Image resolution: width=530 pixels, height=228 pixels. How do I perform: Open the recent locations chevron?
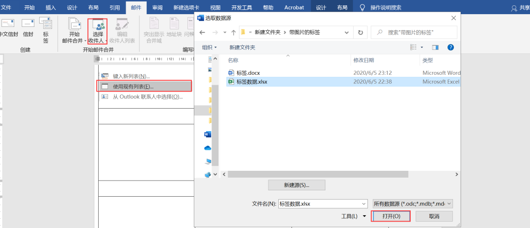pos(225,32)
